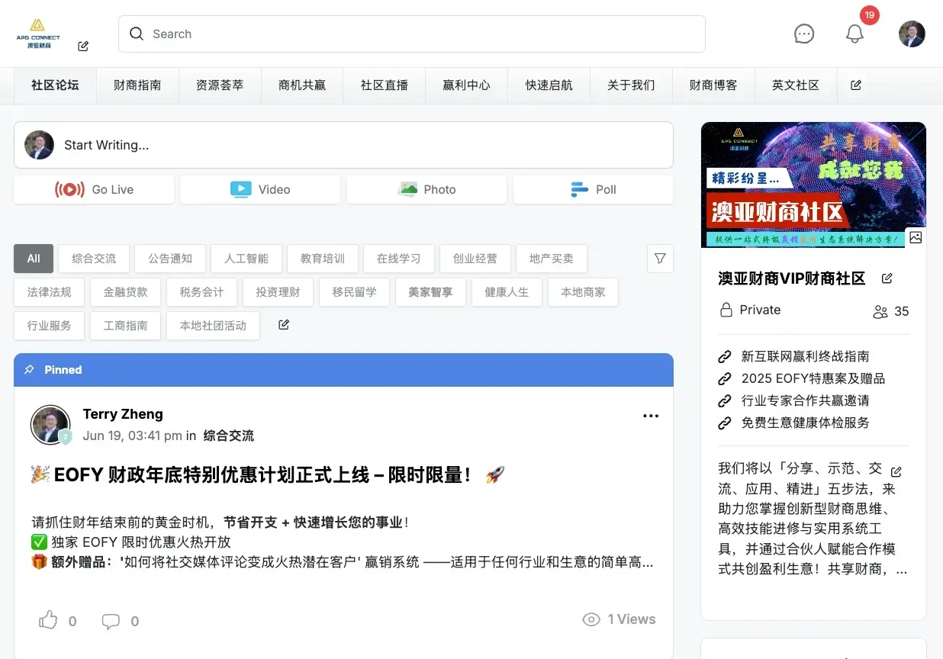Edit the community name 澳亚财商VIP财商社区
The height and width of the screenshot is (659, 943).
(887, 278)
